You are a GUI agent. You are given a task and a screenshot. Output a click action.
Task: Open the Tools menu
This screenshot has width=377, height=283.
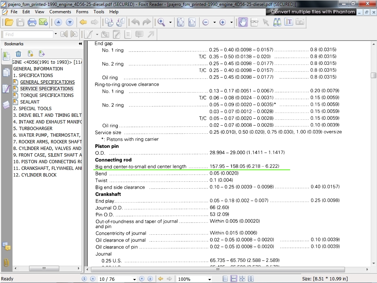(99, 12)
